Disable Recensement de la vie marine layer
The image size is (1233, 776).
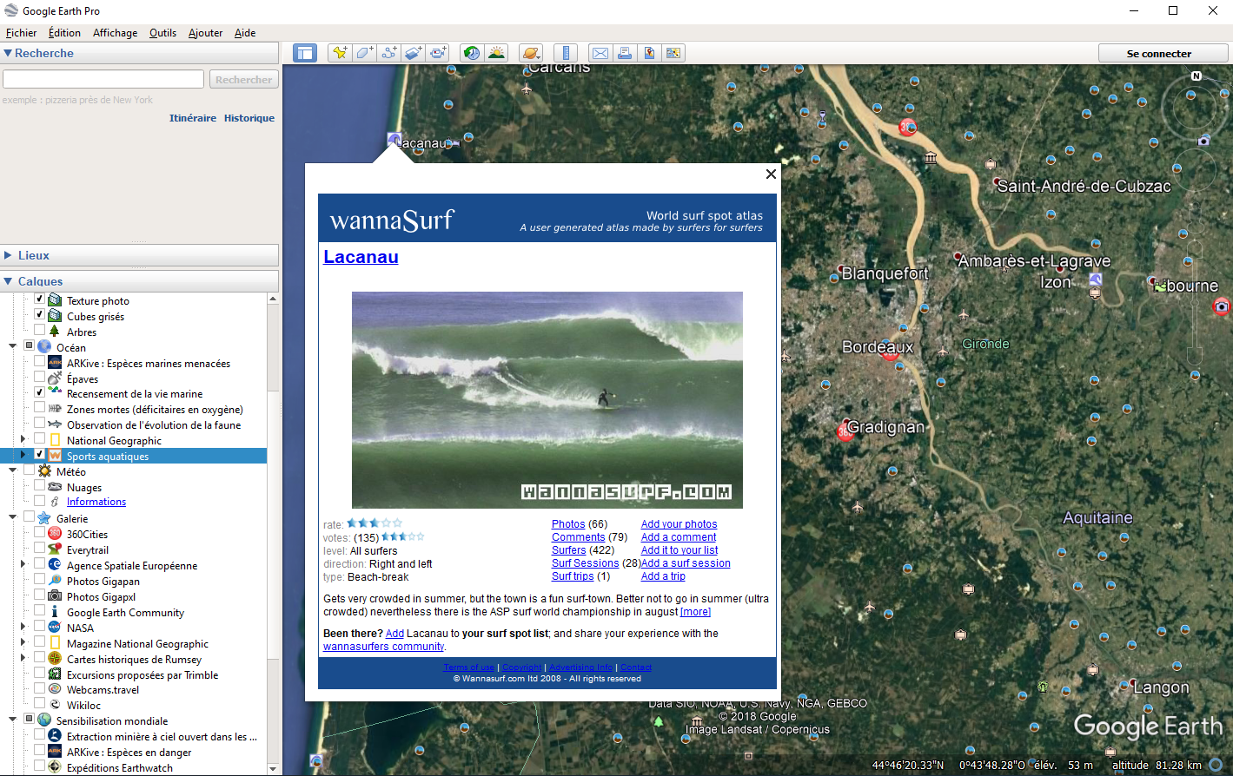pos(39,392)
